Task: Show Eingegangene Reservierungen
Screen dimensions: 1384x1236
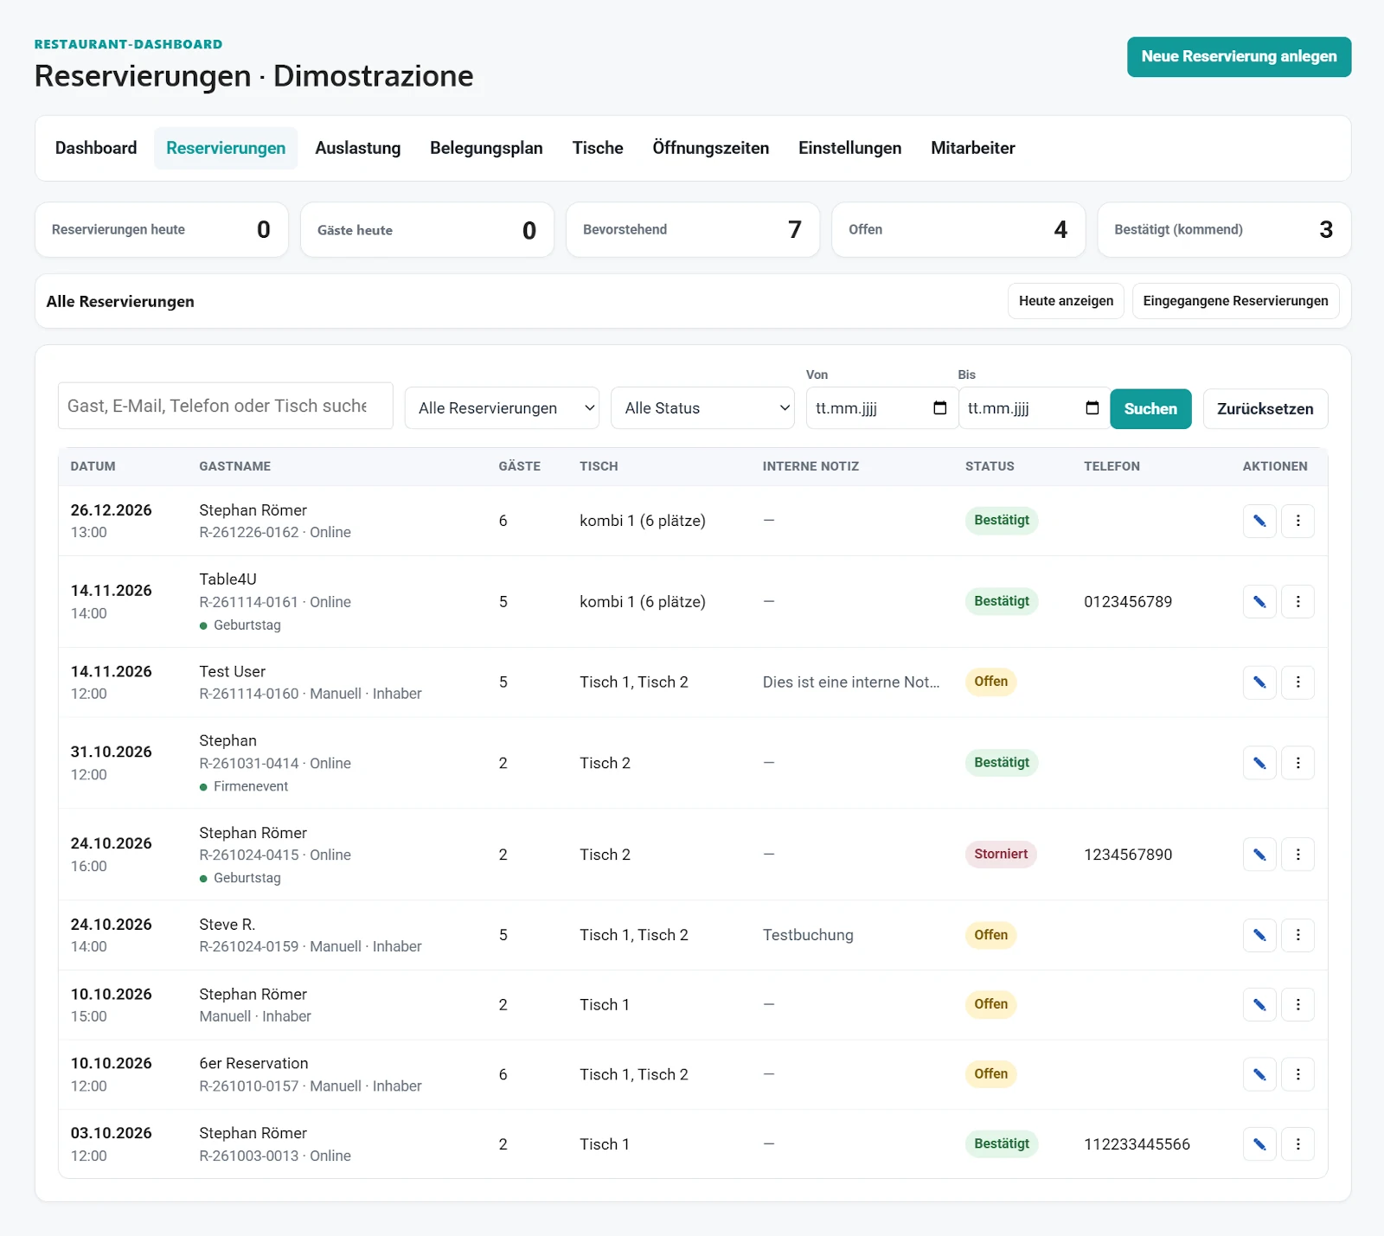Action: [1235, 301]
